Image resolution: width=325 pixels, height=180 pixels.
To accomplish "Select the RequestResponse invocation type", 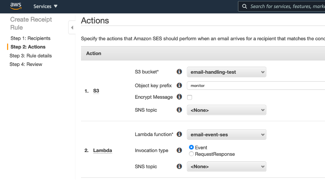I will click(192, 154).
